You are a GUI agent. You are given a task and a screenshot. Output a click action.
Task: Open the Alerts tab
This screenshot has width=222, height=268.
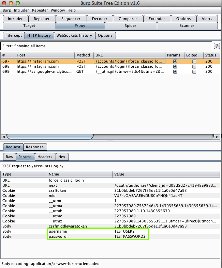207,19
